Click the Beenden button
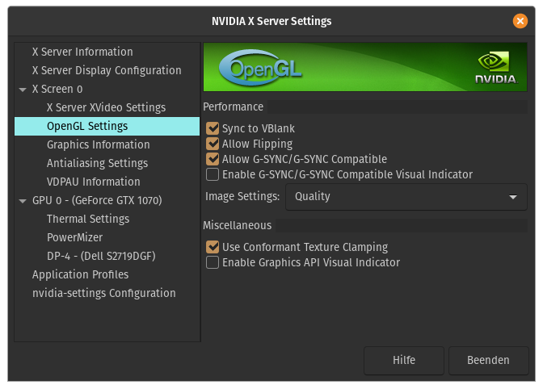The image size is (543, 389). coord(488,360)
